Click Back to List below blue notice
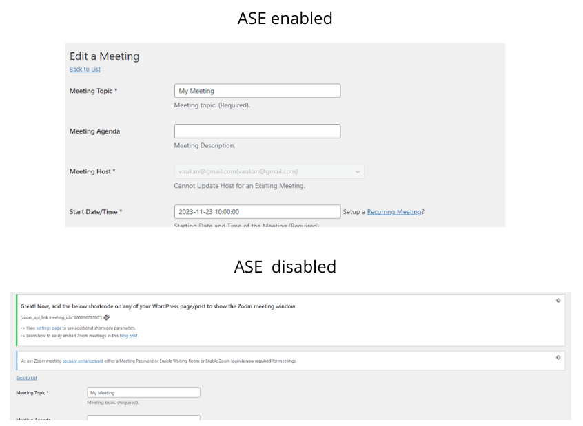 coord(26,378)
